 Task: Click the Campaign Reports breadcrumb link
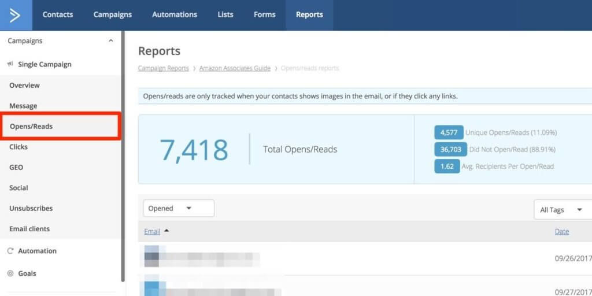coord(163,68)
